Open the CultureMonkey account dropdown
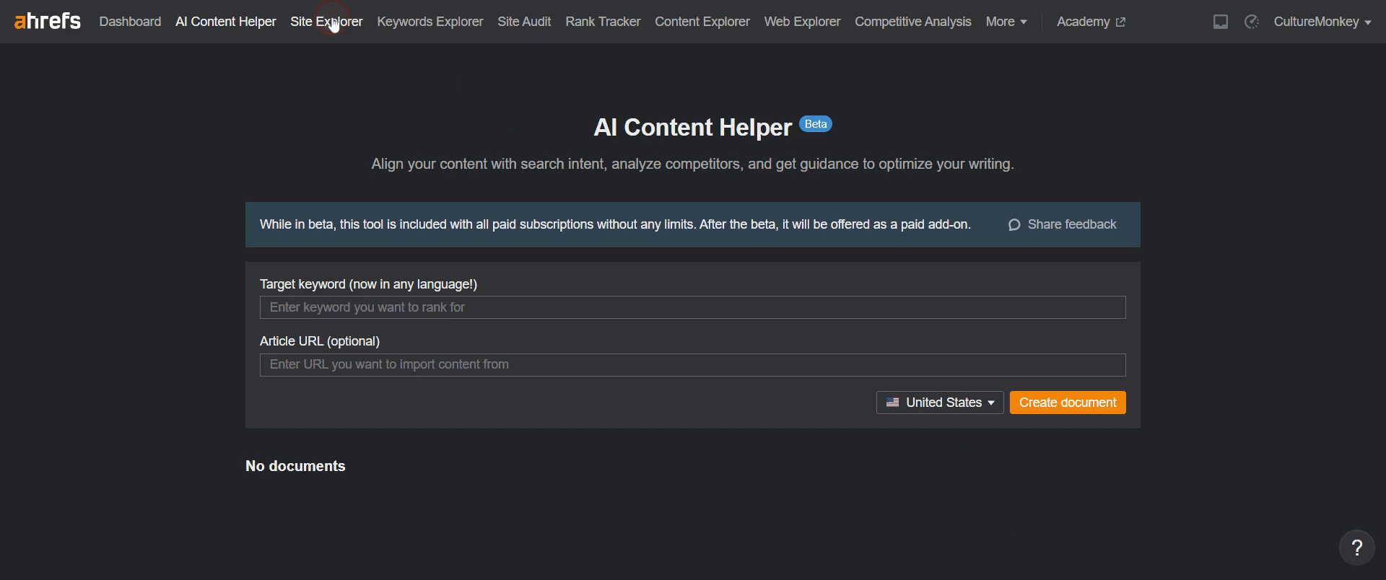Screen dimensions: 1386x580 (1322, 22)
